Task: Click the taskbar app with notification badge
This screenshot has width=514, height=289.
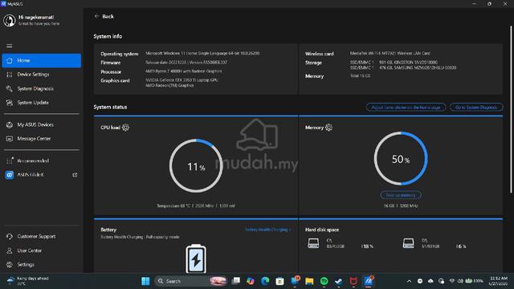Action: [295, 281]
